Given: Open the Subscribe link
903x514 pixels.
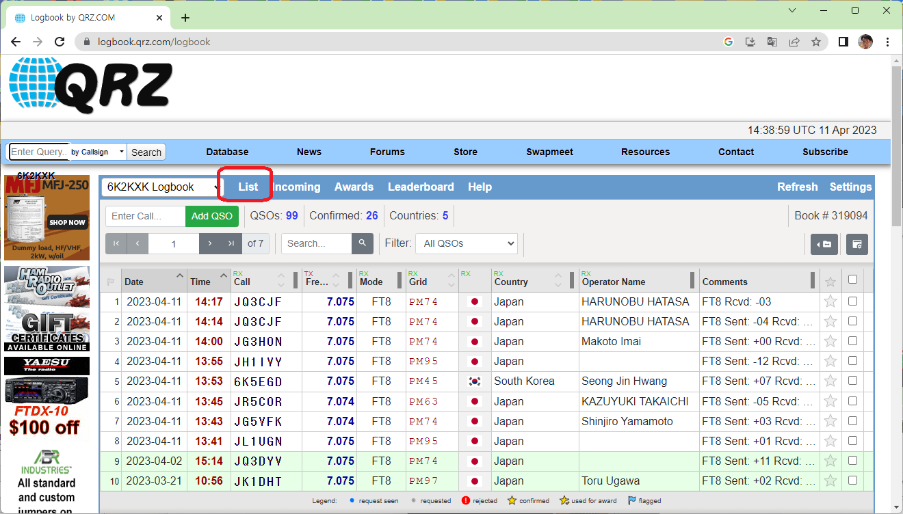Looking at the screenshot, I should coord(825,152).
